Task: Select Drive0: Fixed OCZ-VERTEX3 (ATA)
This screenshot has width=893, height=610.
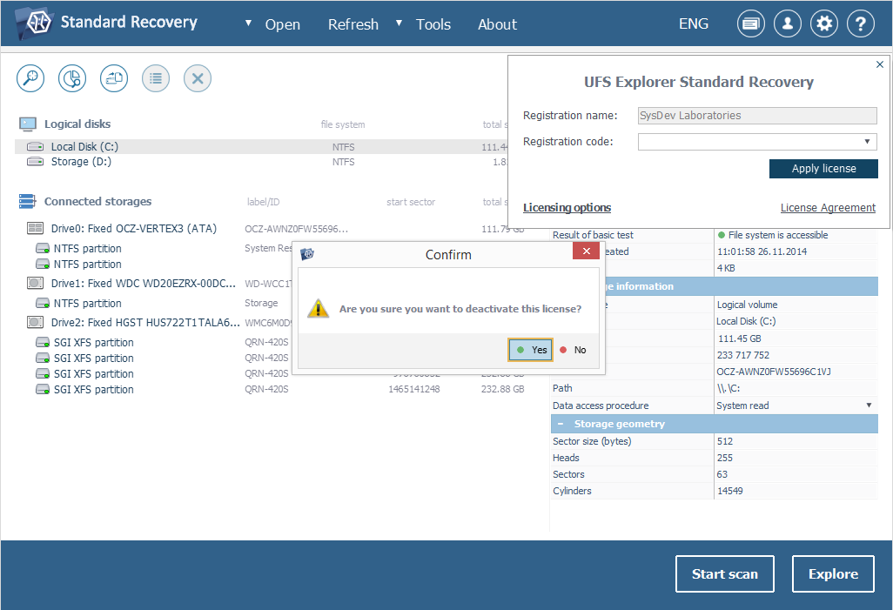Action: (134, 228)
